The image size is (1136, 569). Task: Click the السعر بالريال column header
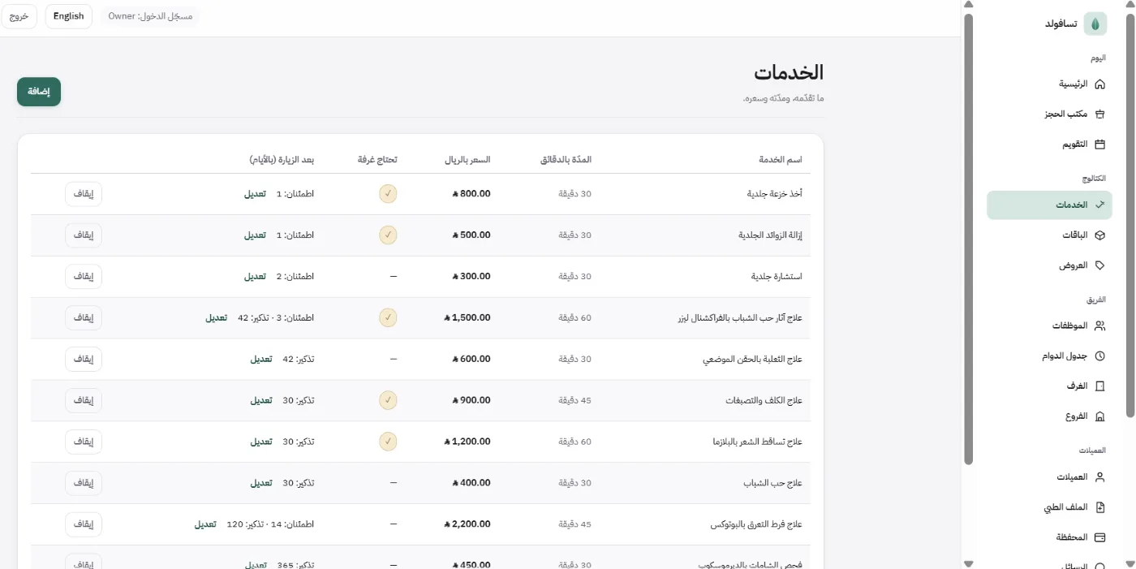467,160
